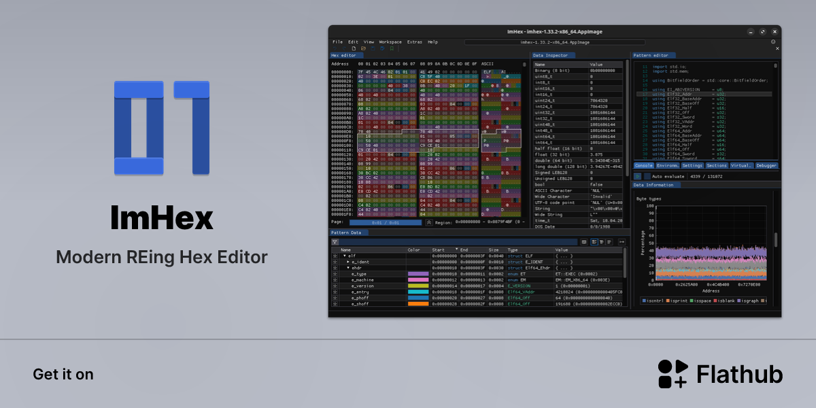Favorite the e_entry row with its star
Screen dimensions: 816x408
click(335, 292)
